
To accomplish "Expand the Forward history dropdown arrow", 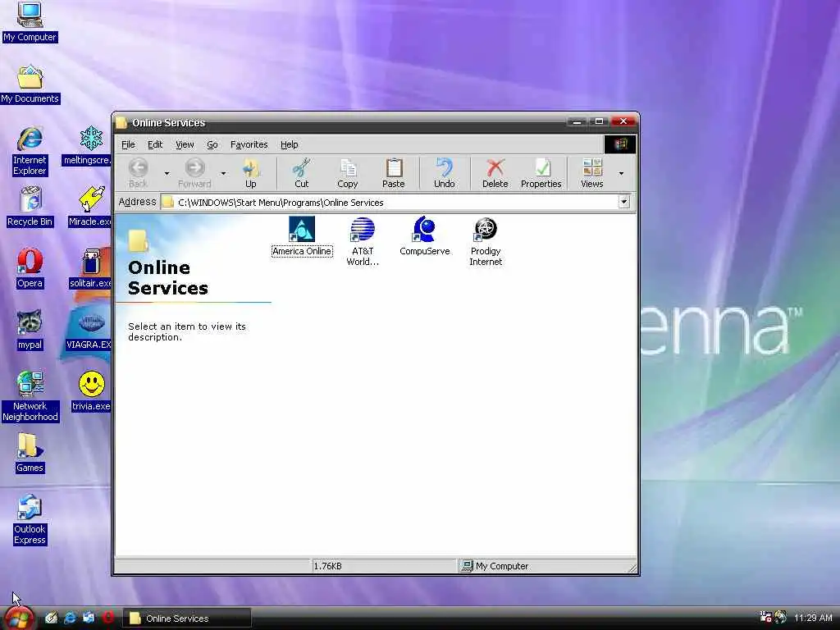I will click(223, 174).
